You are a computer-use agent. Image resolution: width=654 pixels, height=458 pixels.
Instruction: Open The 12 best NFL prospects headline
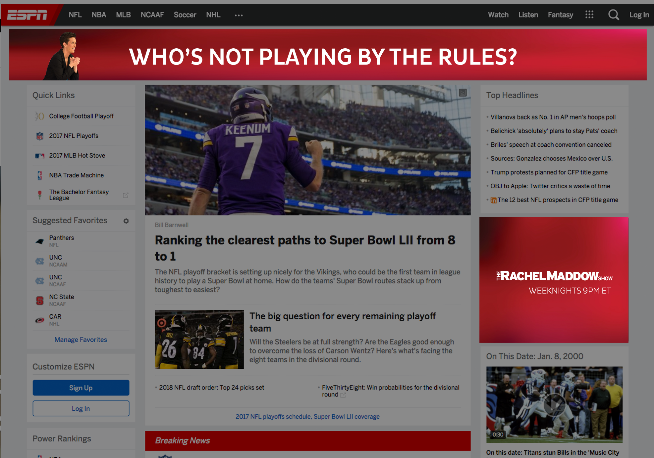point(558,200)
